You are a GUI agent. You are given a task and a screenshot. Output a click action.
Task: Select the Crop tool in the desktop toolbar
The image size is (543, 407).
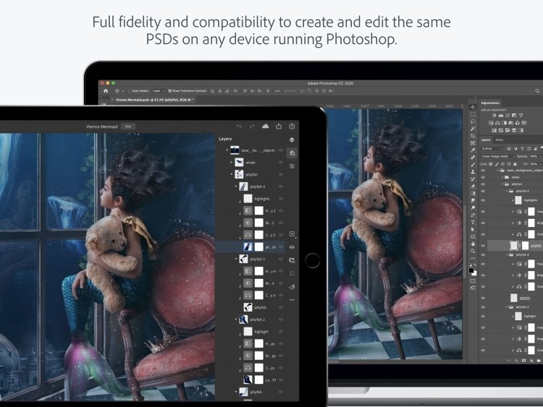point(473,136)
